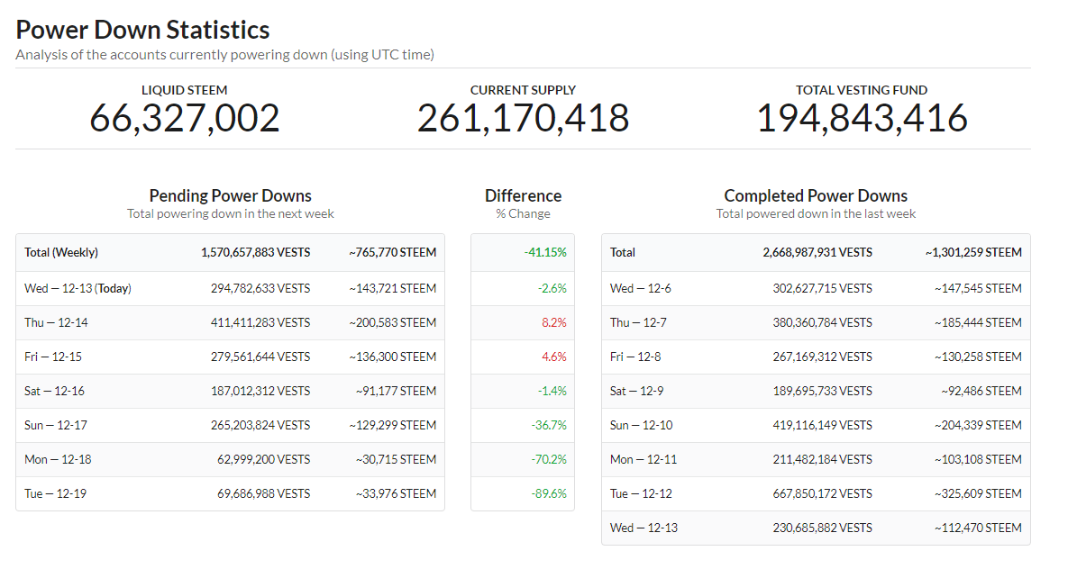Select the Wed 12-13 (Today) pending row

pos(78,288)
